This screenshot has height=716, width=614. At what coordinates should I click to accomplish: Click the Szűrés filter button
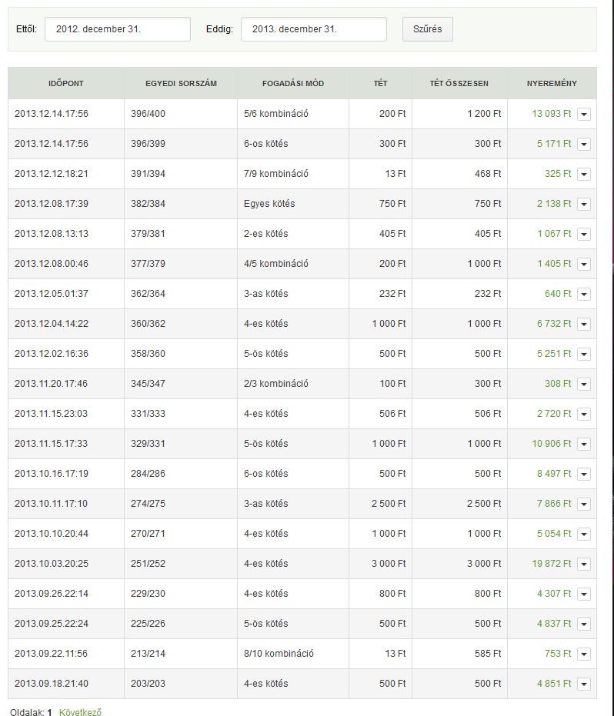point(427,29)
